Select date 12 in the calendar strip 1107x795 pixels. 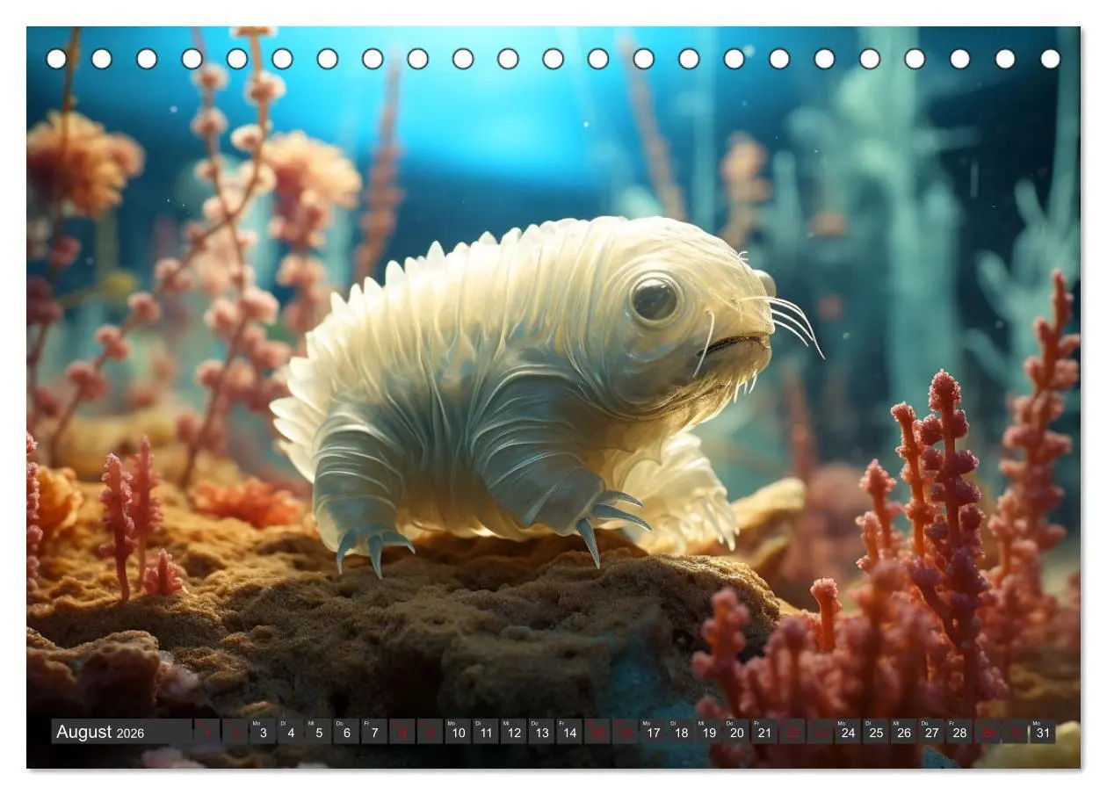click(x=514, y=732)
